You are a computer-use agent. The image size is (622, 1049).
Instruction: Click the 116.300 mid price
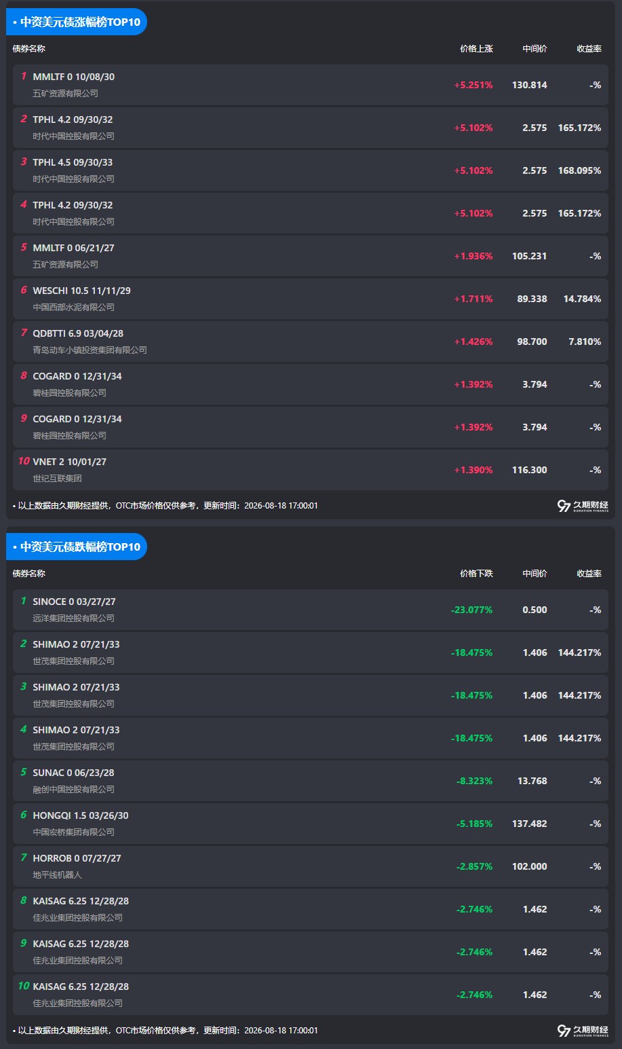530,471
